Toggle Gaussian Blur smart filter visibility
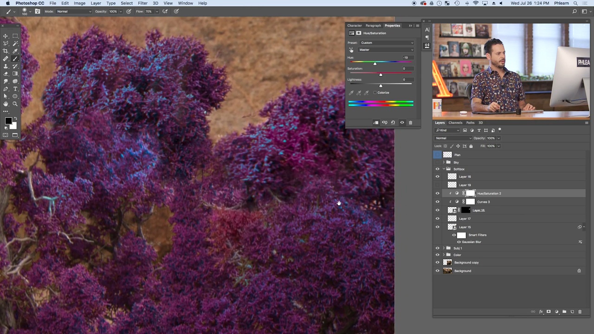 [459, 242]
